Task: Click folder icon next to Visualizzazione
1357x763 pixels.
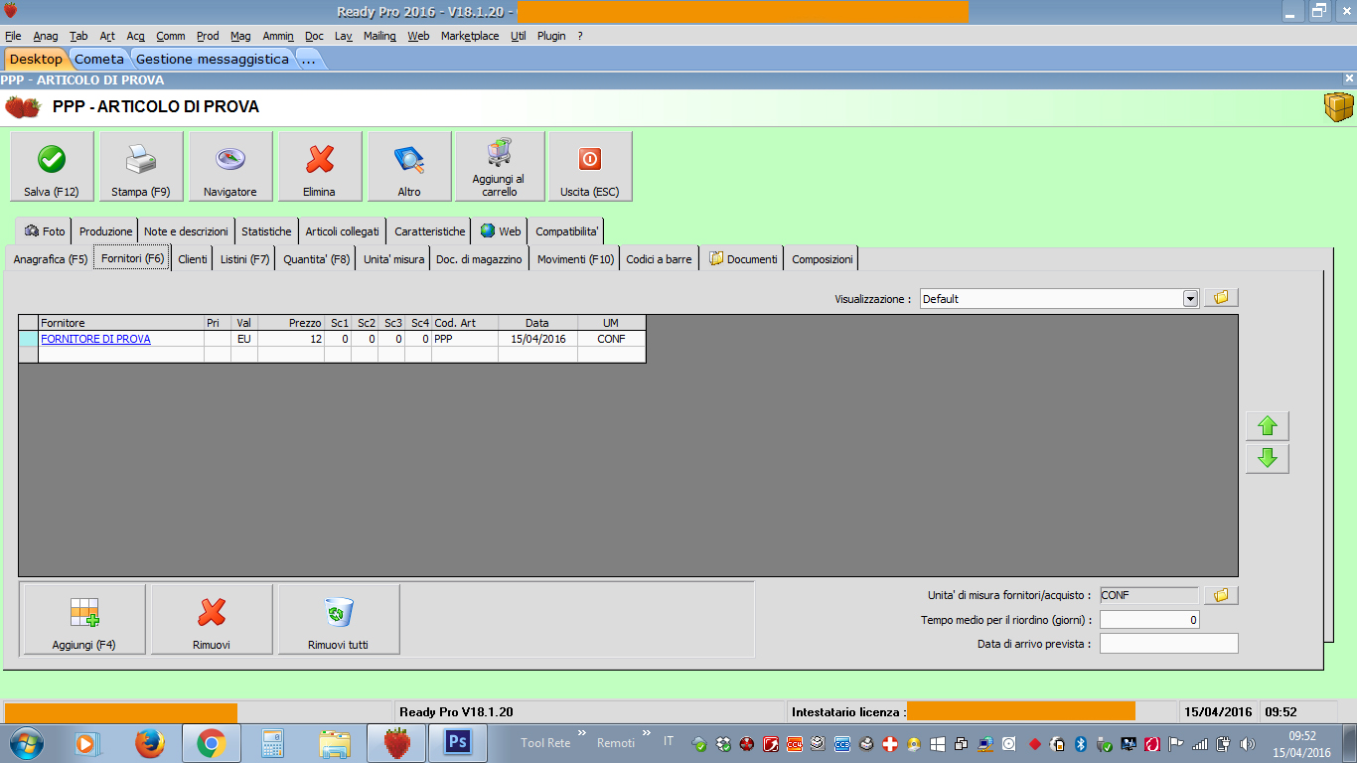Action: (1221, 298)
